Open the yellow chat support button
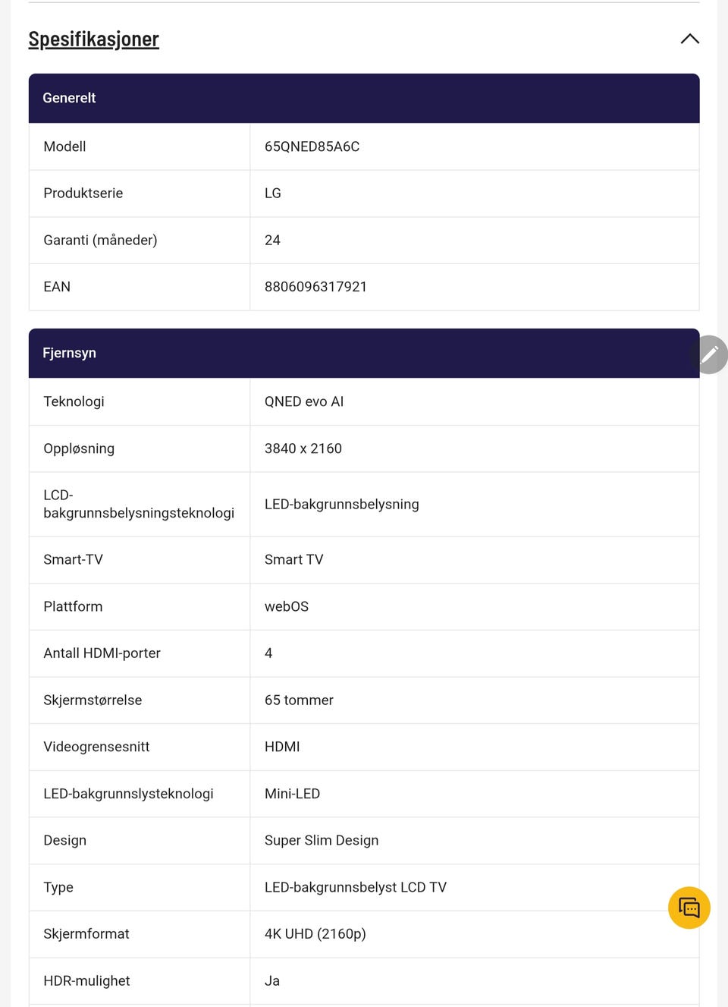 point(689,908)
